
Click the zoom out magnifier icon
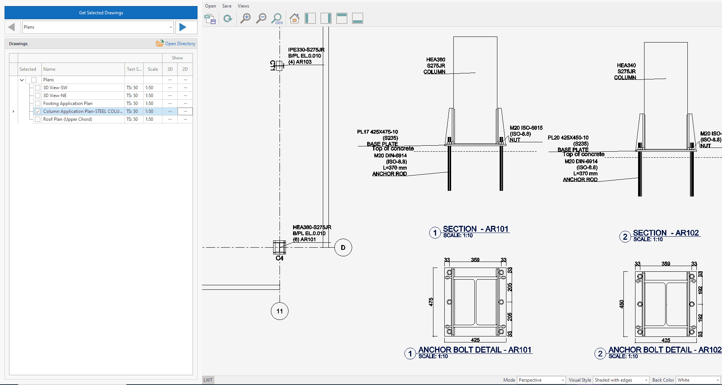tap(261, 18)
